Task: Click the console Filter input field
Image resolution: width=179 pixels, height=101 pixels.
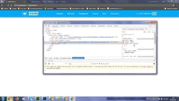Action: coord(79,64)
